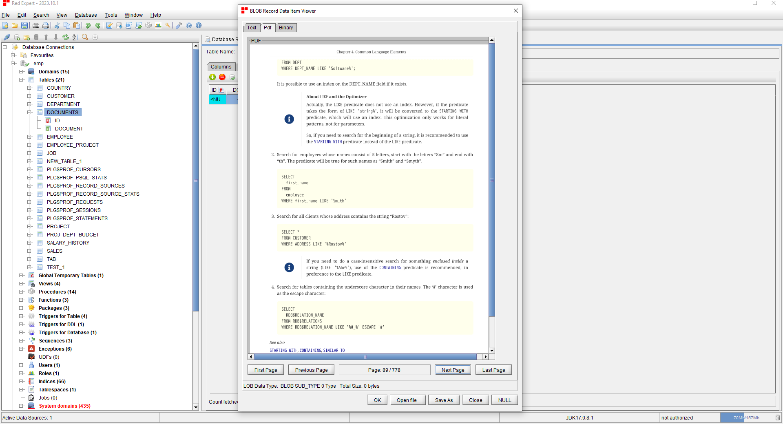This screenshot has height=424, width=783.
Task: Select the SALARY_HISTORY table in tree
Action: (68, 243)
